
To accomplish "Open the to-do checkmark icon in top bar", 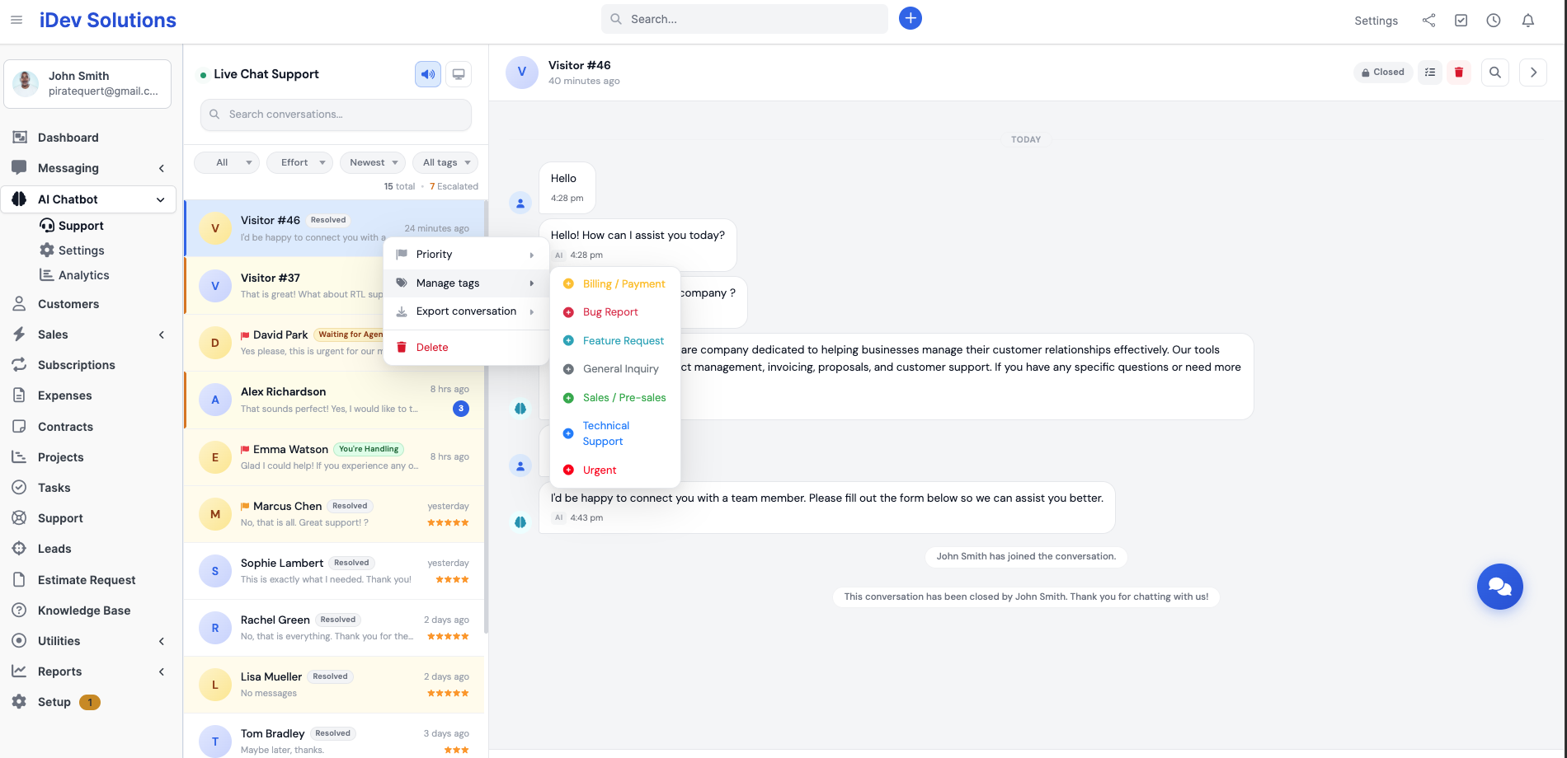I will coord(1461,21).
